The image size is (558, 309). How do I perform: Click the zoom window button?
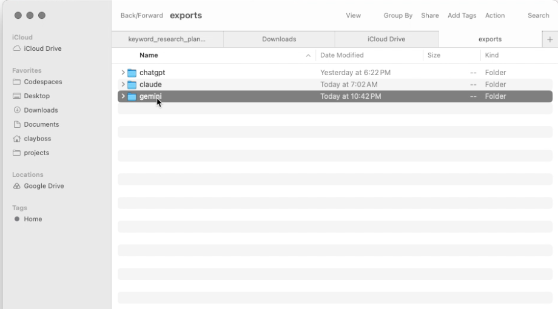(x=42, y=15)
